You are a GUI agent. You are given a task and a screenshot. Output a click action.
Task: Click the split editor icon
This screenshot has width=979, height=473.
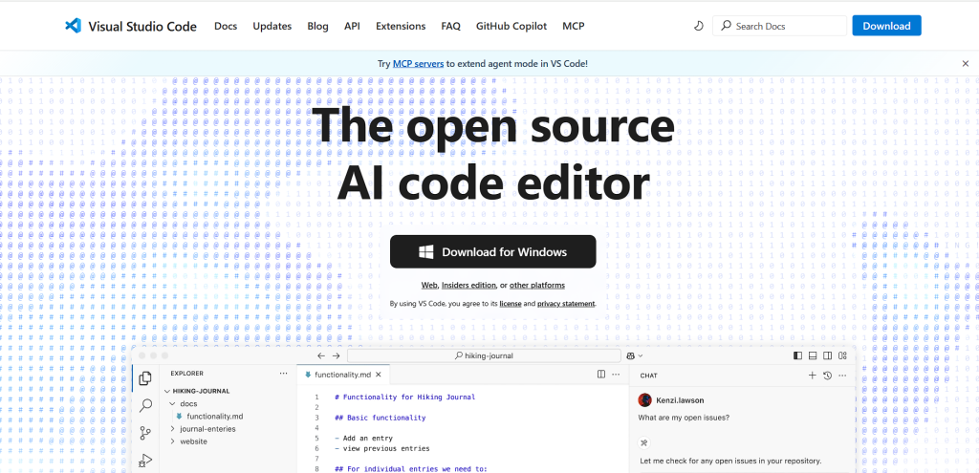(600, 375)
